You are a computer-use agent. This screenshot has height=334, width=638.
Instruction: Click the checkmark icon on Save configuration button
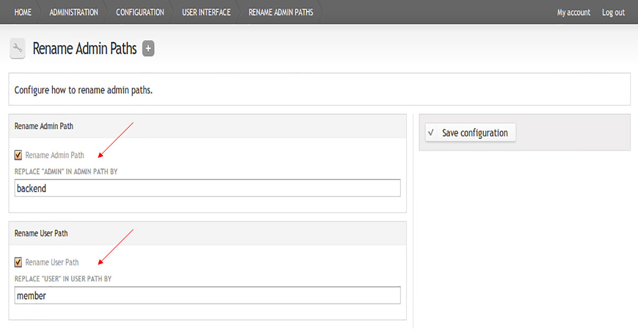pos(431,132)
